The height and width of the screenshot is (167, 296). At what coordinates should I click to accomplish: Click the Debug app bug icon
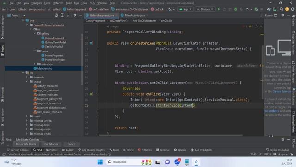click(235, 9)
